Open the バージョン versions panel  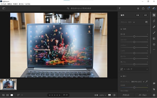(x=143, y=95)
